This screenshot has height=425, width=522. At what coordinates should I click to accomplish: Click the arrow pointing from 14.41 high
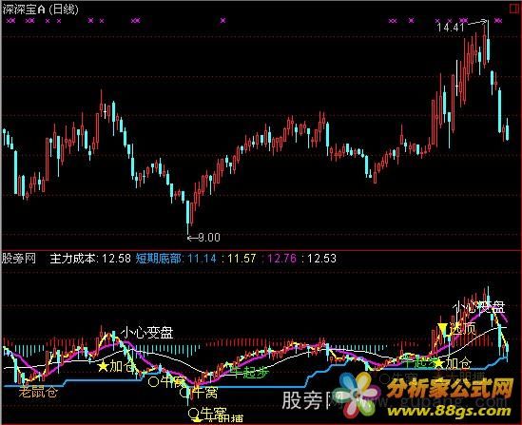point(477,24)
